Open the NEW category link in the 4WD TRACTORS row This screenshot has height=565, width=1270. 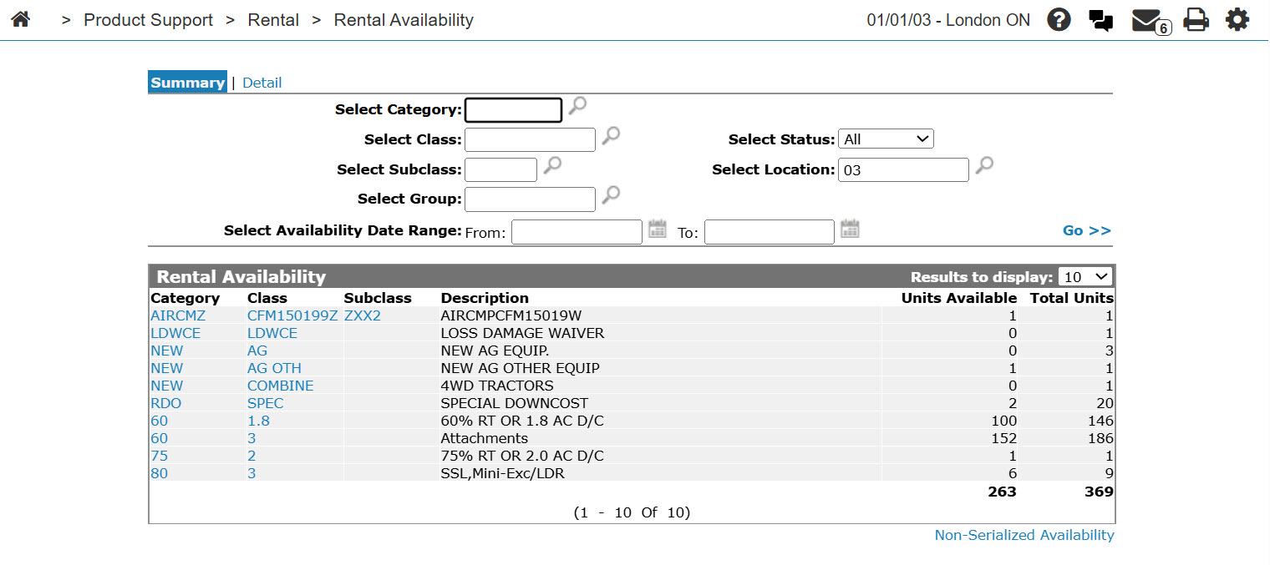pos(166,386)
